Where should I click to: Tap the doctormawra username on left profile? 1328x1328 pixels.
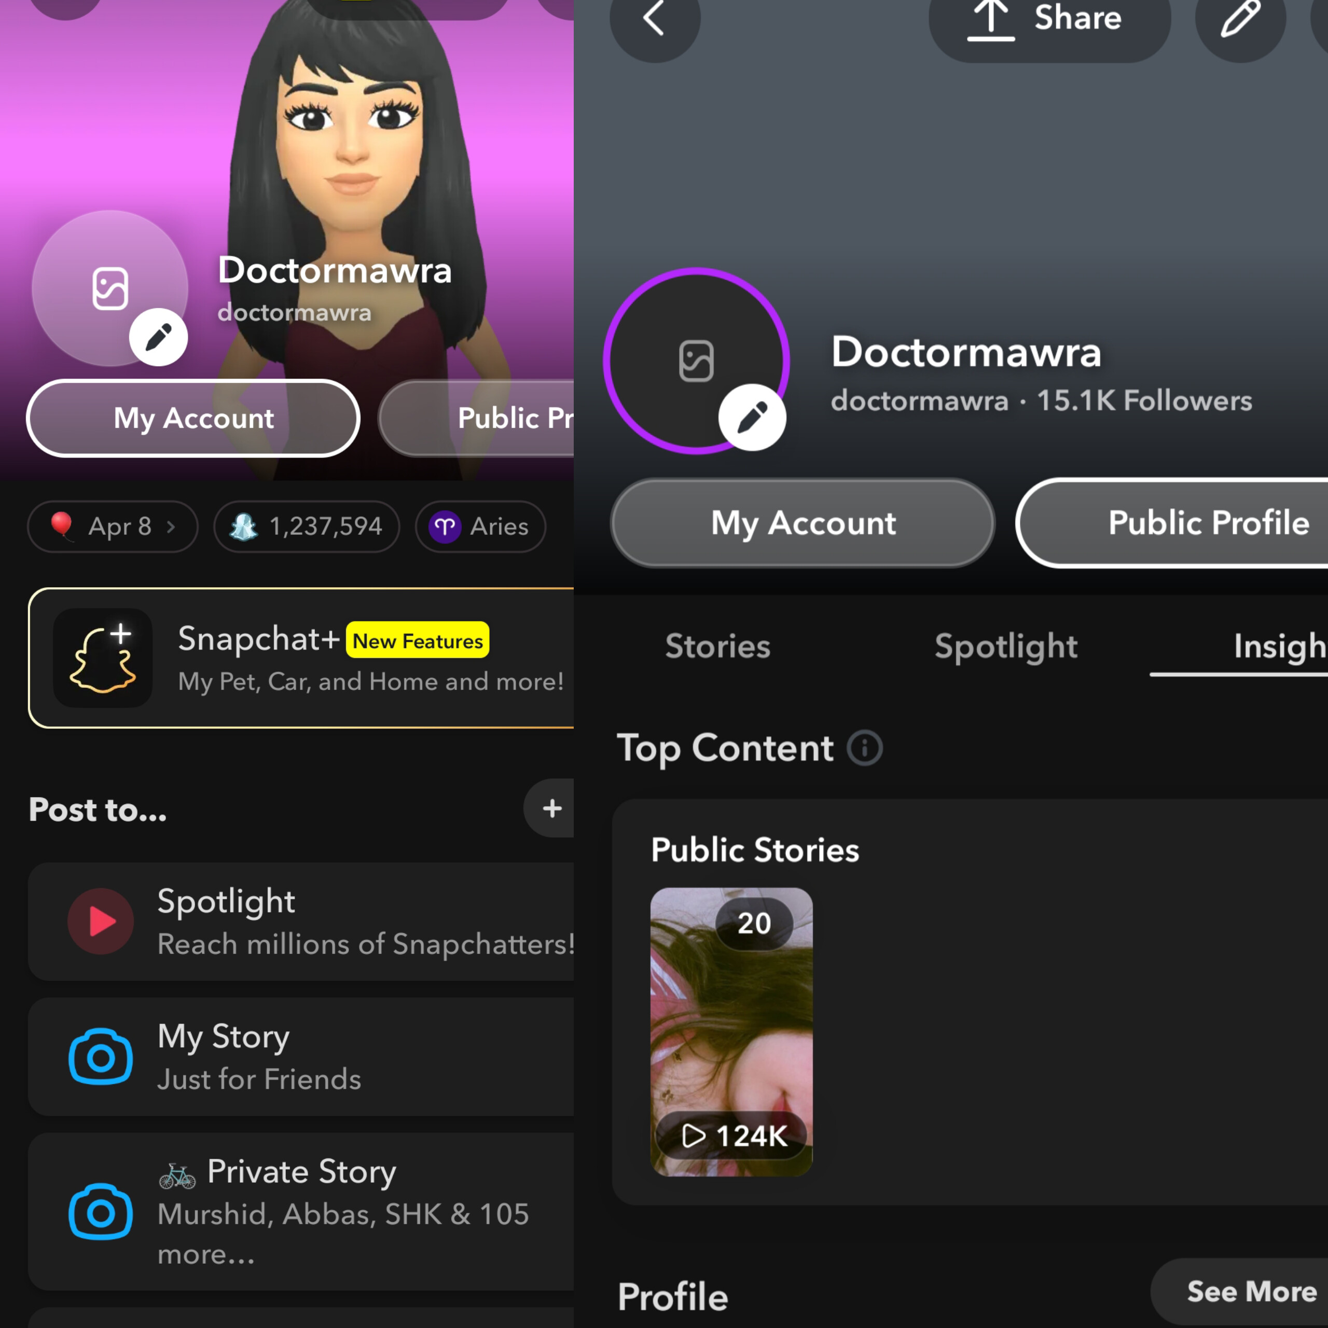pos(294,313)
